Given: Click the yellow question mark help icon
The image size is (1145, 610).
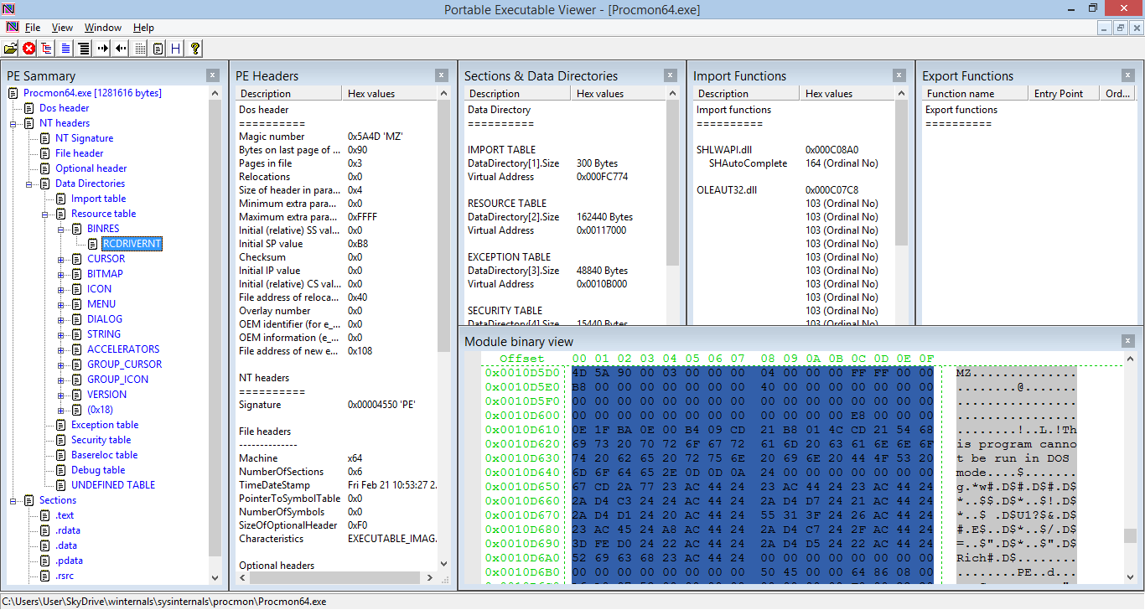Looking at the screenshot, I should 194,49.
